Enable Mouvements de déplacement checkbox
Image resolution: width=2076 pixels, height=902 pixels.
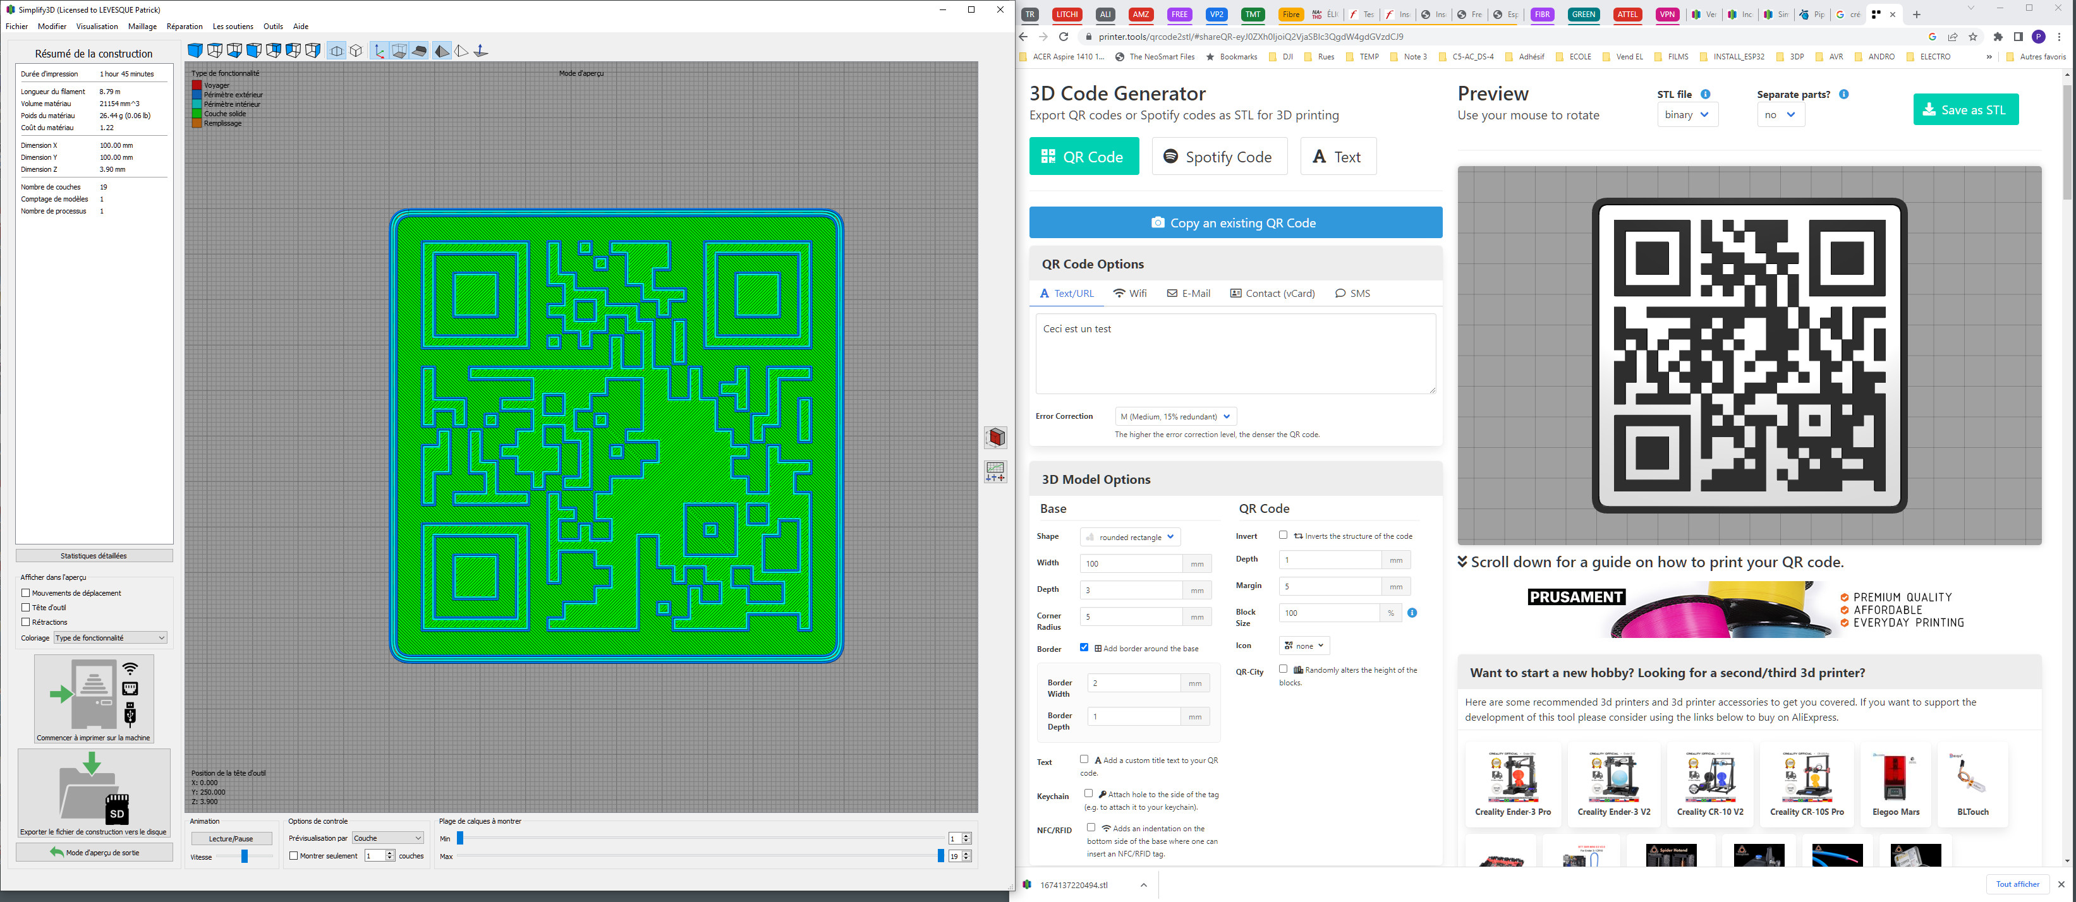coord(26,592)
